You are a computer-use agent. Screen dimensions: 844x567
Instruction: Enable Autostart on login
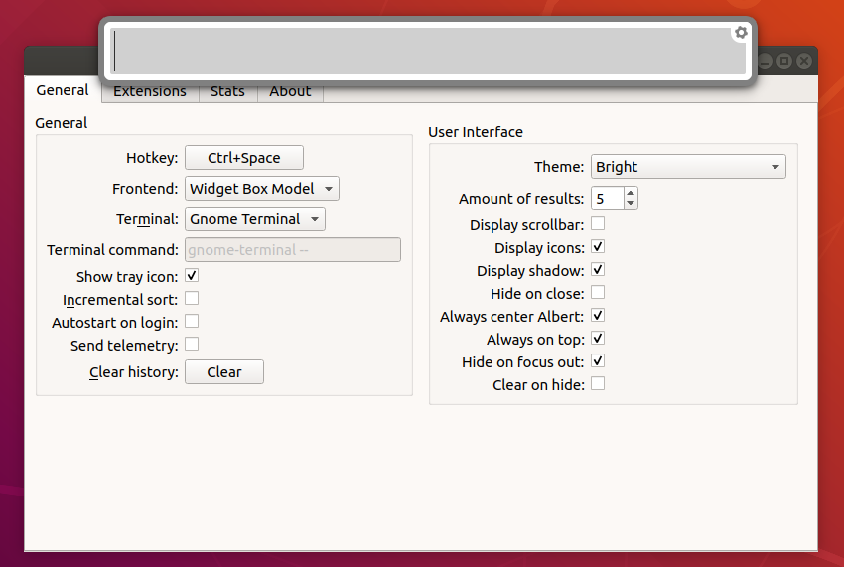click(x=192, y=322)
